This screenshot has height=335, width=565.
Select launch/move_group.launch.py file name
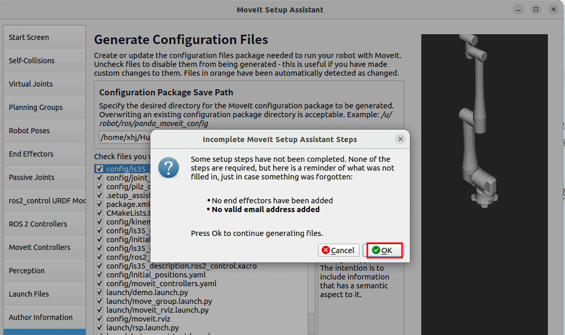click(159, 301)
